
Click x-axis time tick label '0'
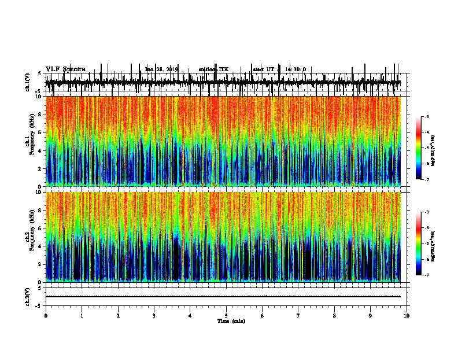click(x=46, y=316)
